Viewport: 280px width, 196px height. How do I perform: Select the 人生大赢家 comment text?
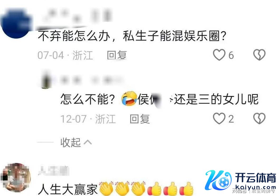click(x=68, y=189)
